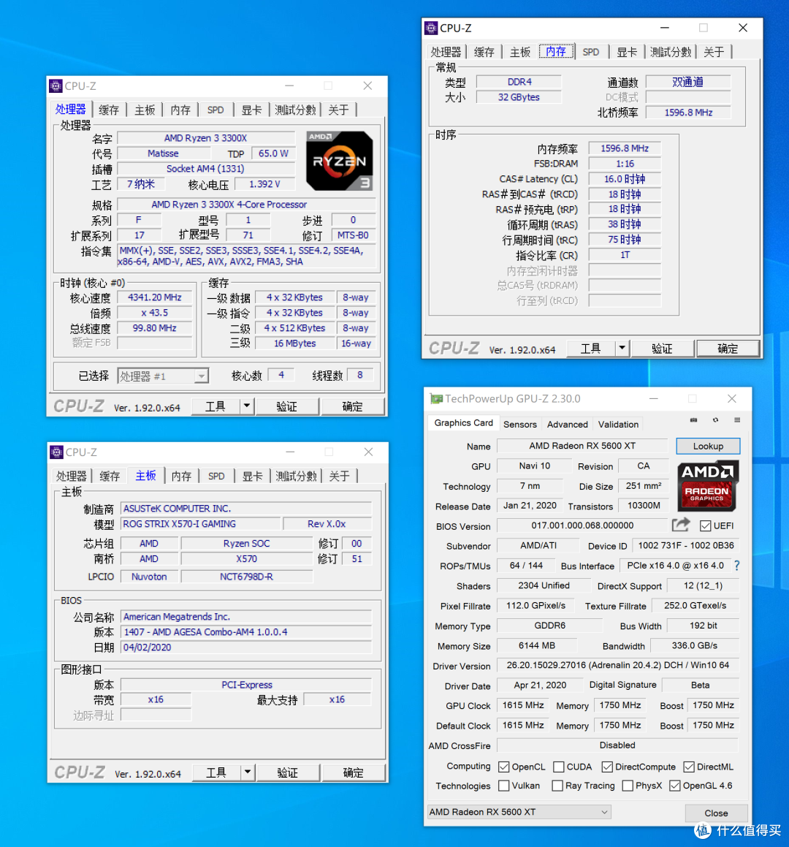
Task: Open the GPU-Z hamburger menu icon
Action: pyautogui.click(x=737, y=419)
